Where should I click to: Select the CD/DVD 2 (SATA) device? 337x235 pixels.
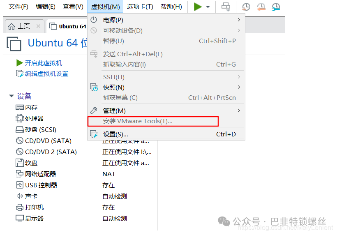tap(46, 152)
